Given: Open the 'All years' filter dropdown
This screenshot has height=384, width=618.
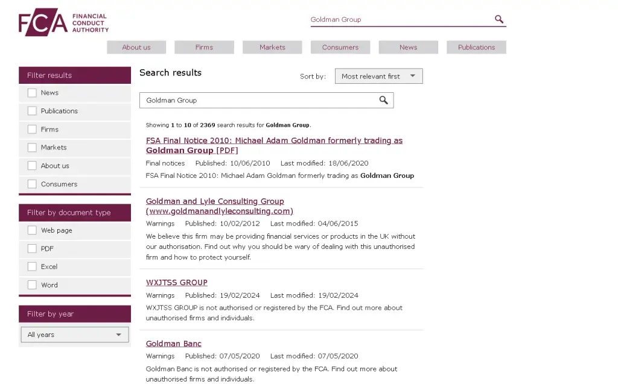Looking at the screenshot, I should [75, 335].
